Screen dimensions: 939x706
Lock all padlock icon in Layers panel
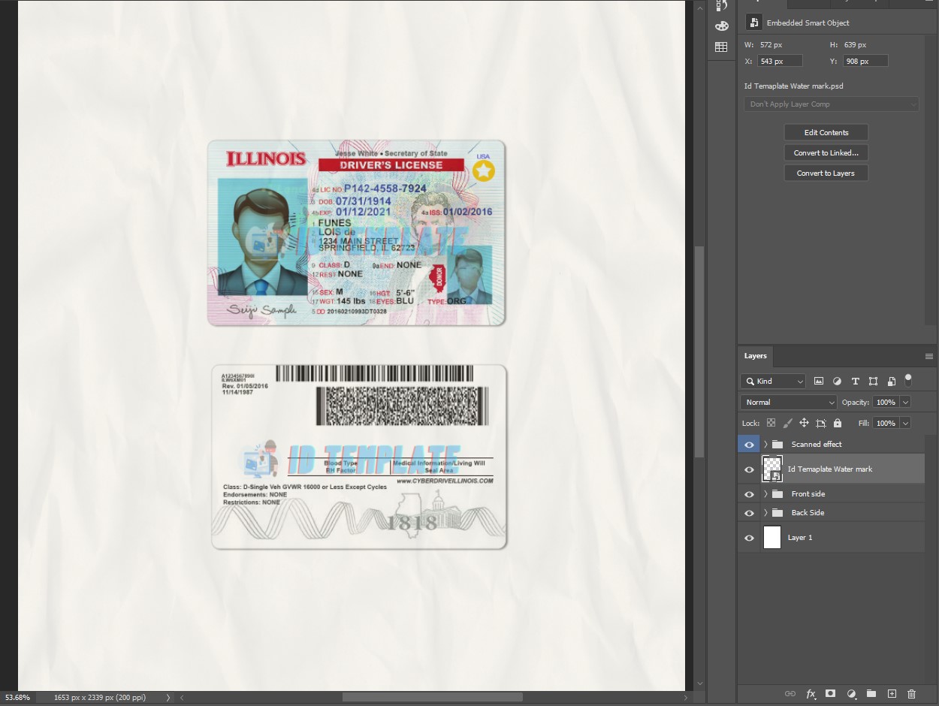click(x=838, y=423)
